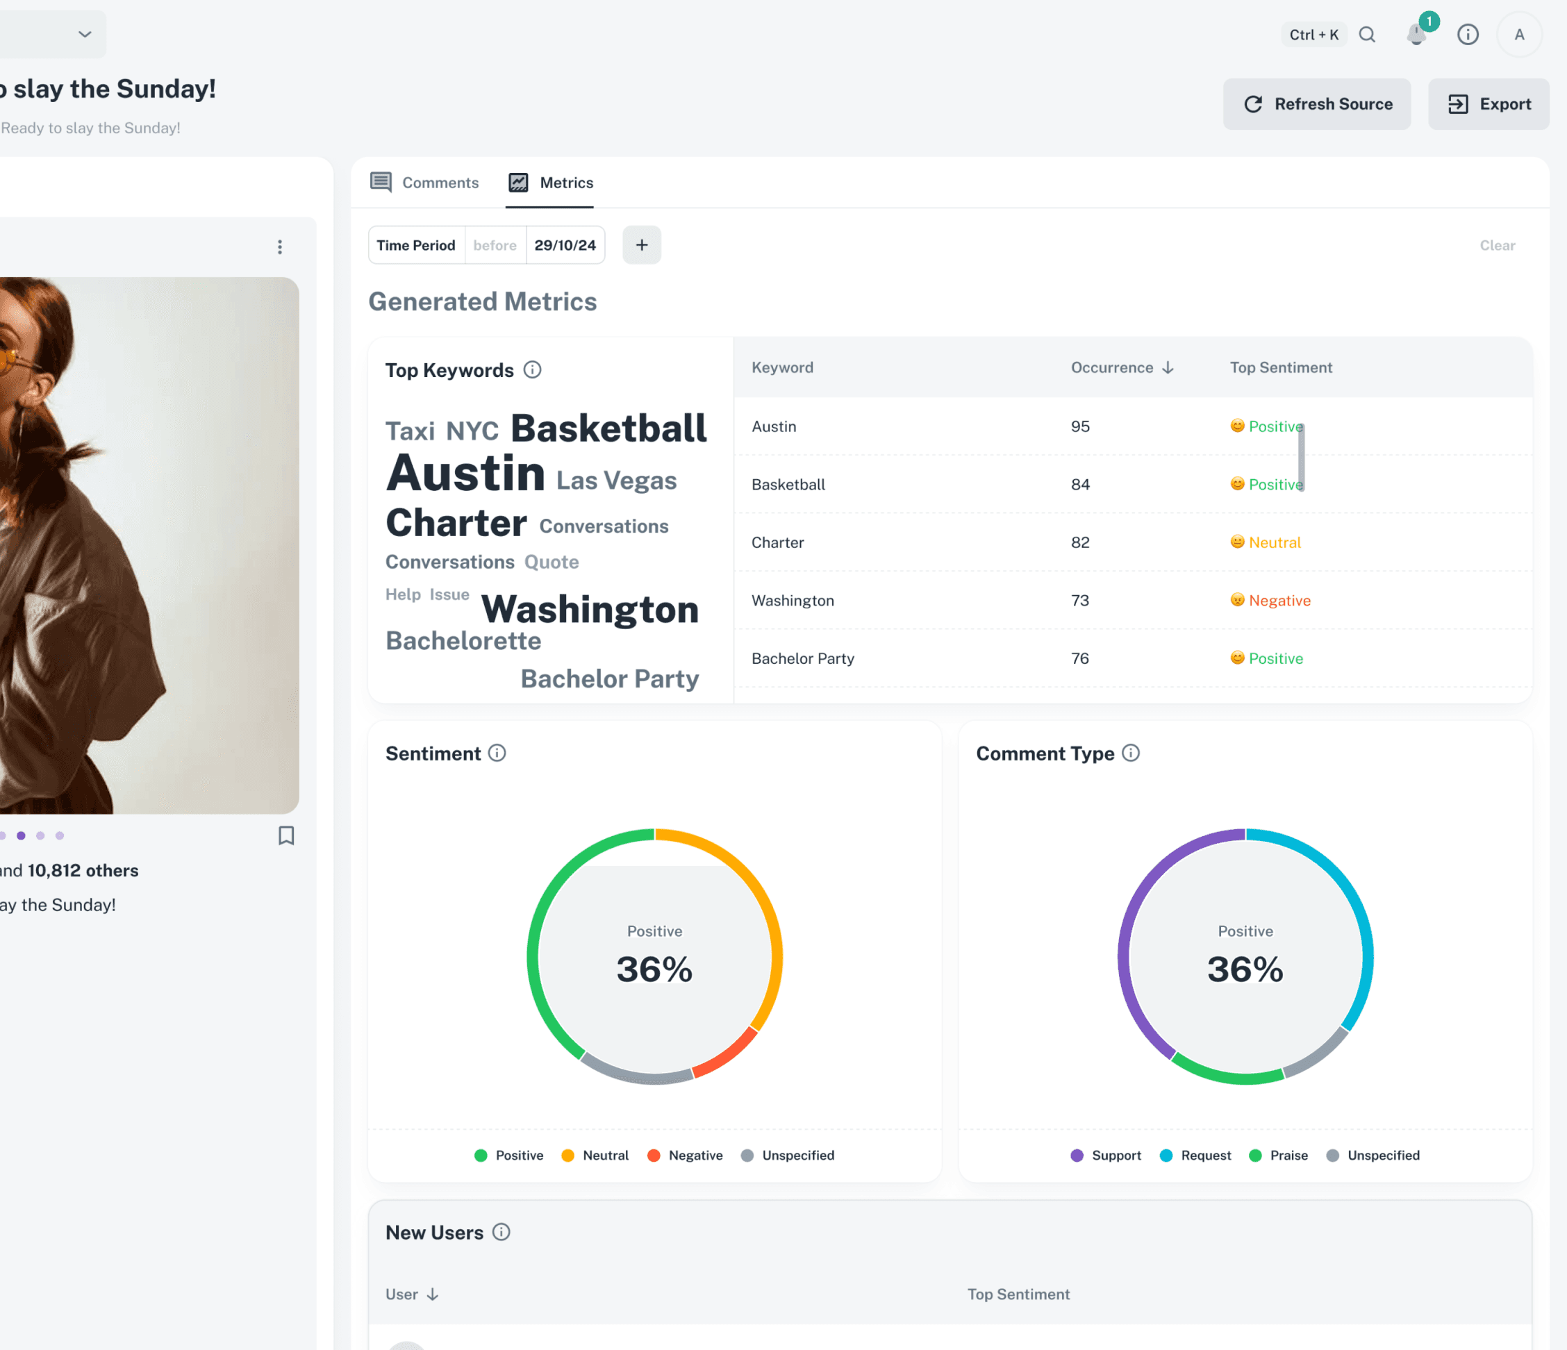Click the Refresh Source button
The image size is (1567, 1350).
[x=1317, y=103]
